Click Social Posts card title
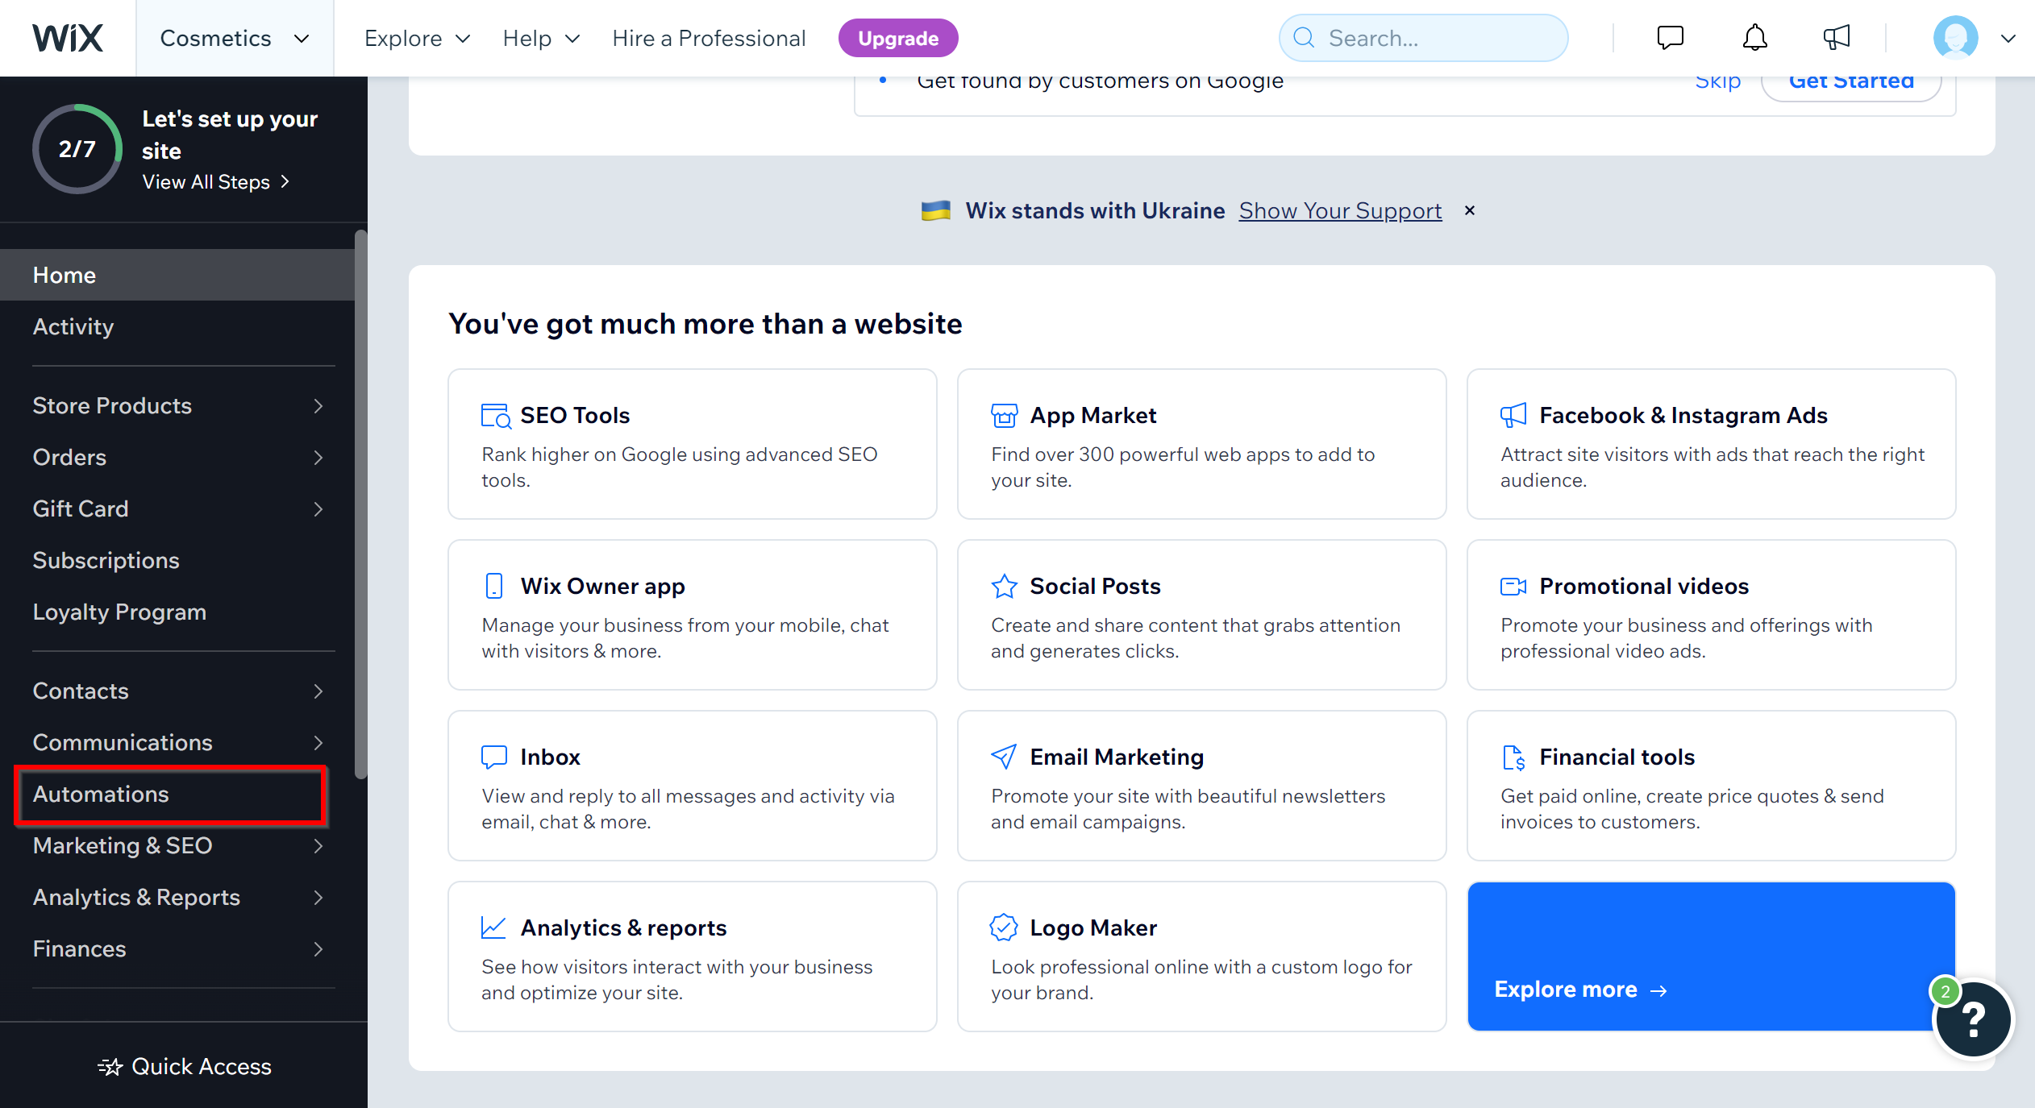Screen dimensions: 2035x1108 (1095, 586)
